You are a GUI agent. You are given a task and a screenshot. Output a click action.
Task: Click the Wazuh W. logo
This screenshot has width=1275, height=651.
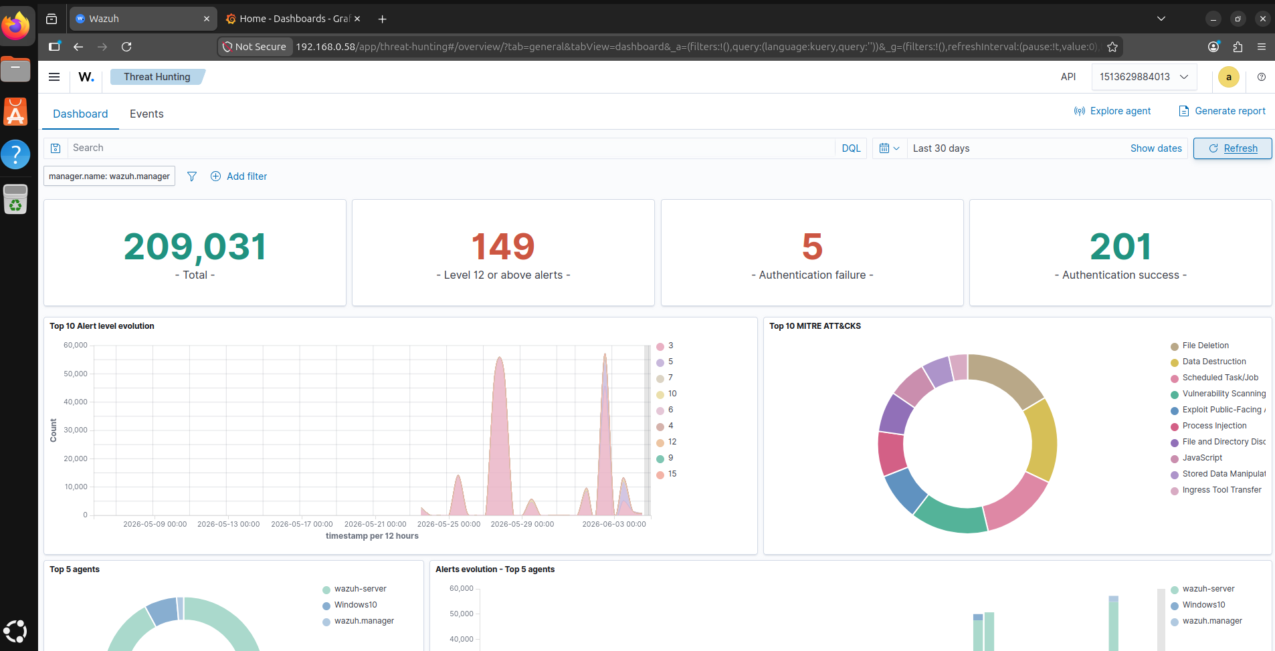(86, 77)
